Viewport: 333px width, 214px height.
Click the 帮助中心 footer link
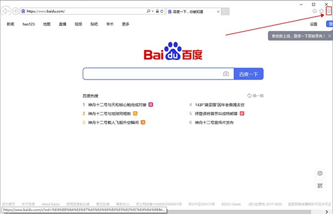(123, 204)
